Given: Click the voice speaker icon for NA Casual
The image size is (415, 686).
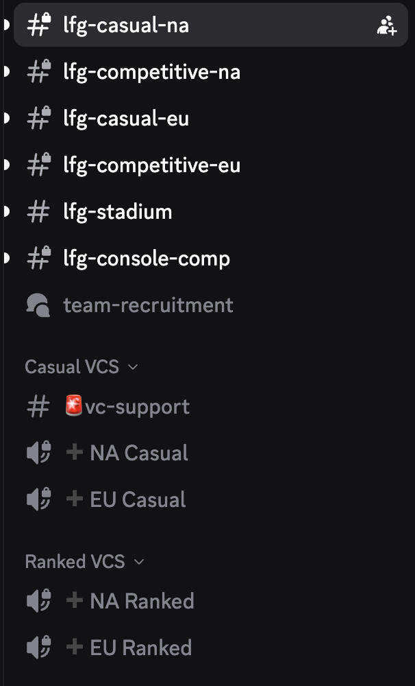Looking at the screenshot, I should click(38, 453).
